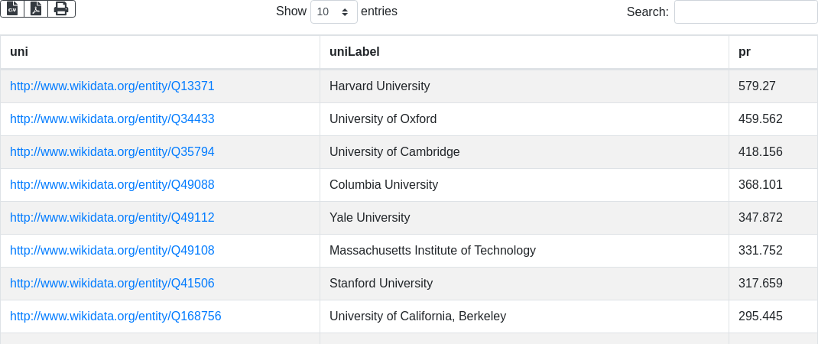This screenshot has height=344, width=818.
Task: Open the entries per page dropdown
Action: coord(334,11)
